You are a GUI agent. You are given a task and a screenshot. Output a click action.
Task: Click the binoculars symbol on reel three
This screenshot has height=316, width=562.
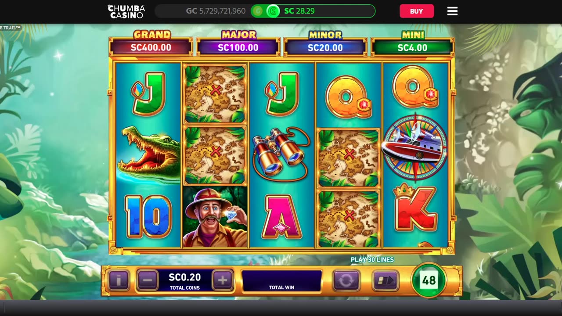(x=281, y=154)
